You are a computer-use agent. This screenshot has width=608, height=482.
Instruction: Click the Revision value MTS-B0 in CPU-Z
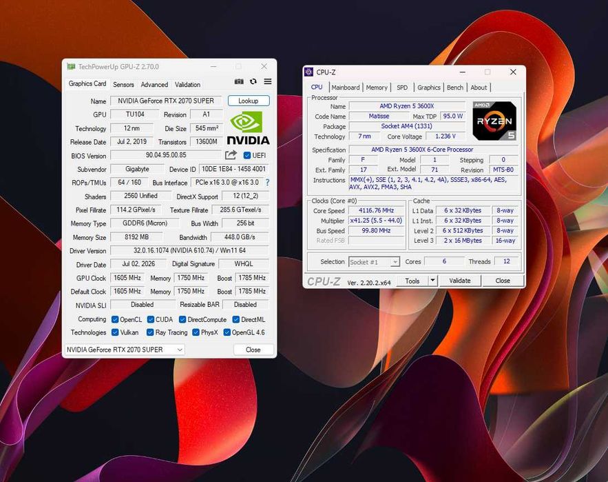[x=503, y=170]
